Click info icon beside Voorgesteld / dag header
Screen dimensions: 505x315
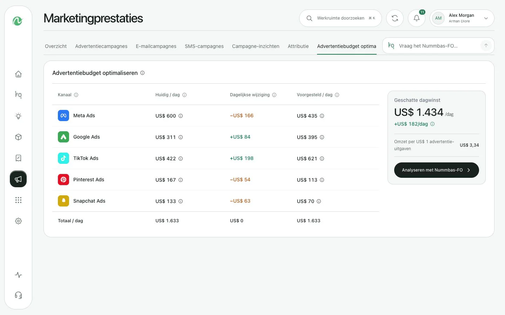(337, 95)
